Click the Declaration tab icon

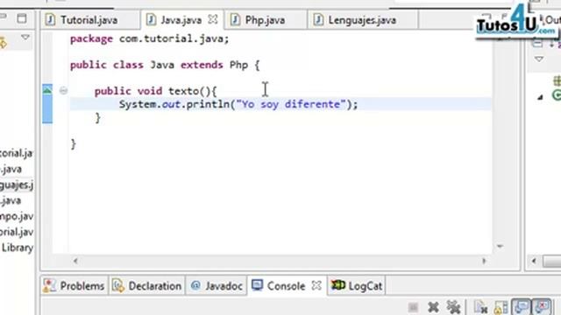[118, 286]
